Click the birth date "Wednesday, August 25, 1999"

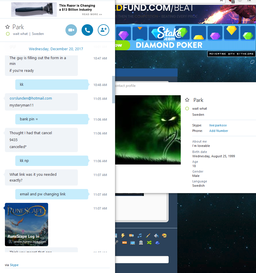pos(214,156)
